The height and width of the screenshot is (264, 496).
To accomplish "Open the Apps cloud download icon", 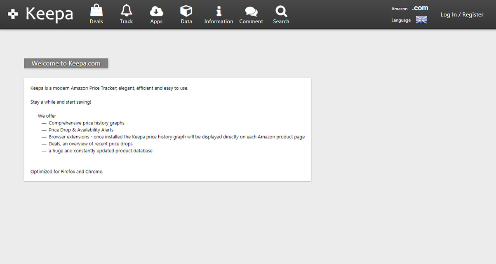I will tap(156, 11).
